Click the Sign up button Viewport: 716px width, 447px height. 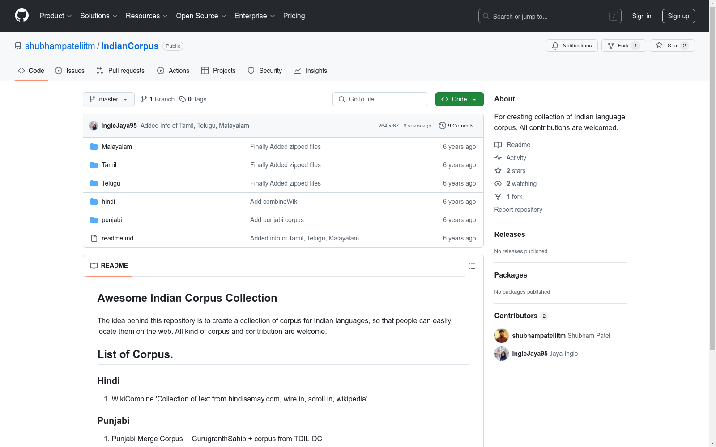click(x=678, y=16)
